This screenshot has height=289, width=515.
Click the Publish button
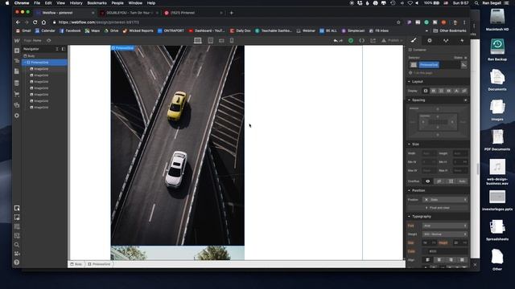pyautogui.click(x=392, y=41)
